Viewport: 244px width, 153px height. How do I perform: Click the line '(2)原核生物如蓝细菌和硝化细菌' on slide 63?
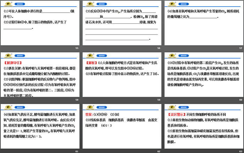pos(203,131)
